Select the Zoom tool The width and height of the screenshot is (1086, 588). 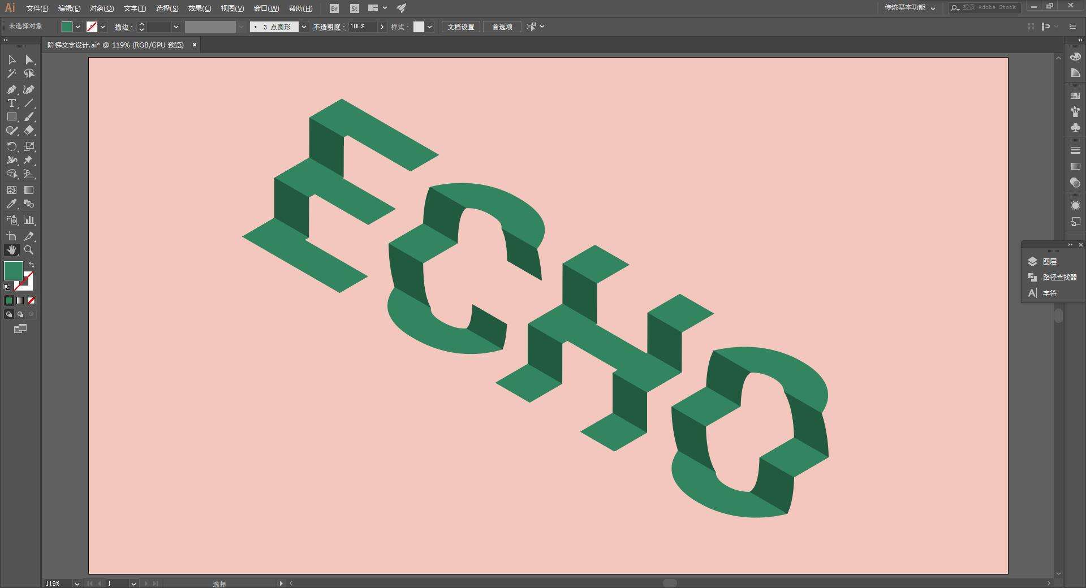tap(29, 250)
